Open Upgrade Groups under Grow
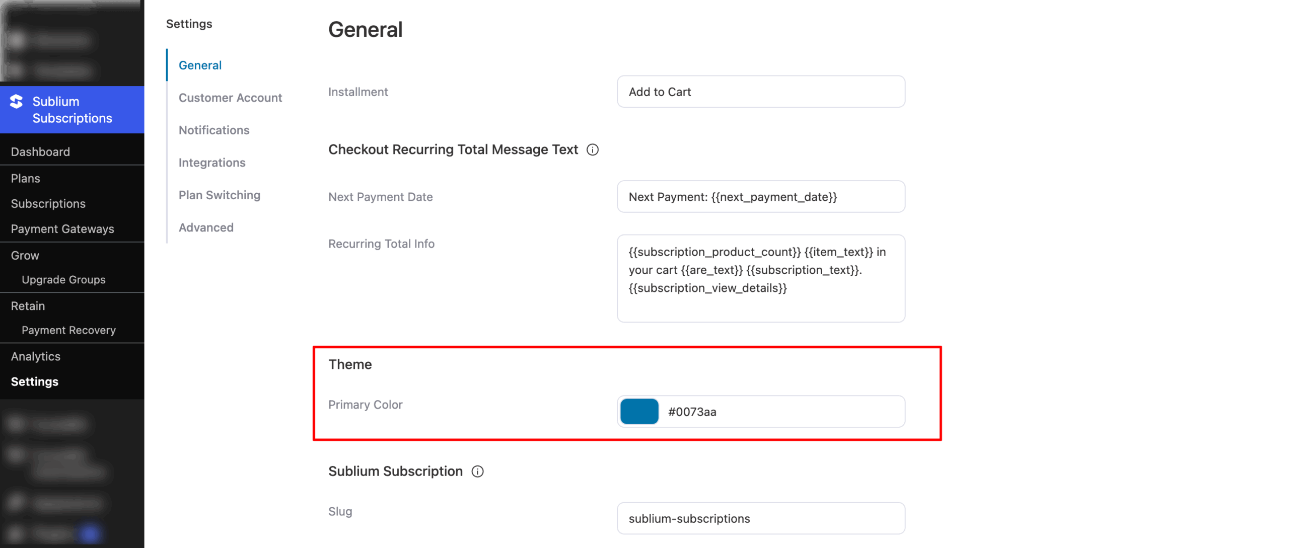This screenshot has width=1289, height=548. (x=63, y=280)
